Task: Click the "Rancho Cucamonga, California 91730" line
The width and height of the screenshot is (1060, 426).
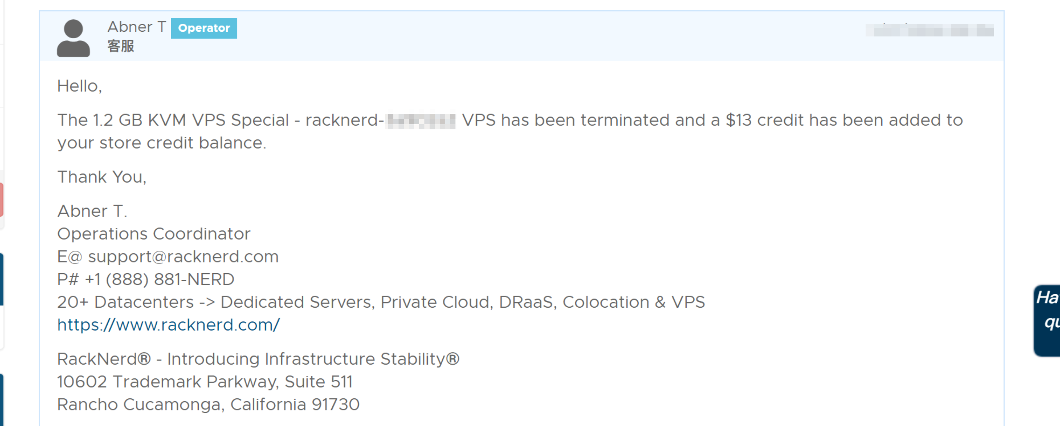Action: (208, 405)
